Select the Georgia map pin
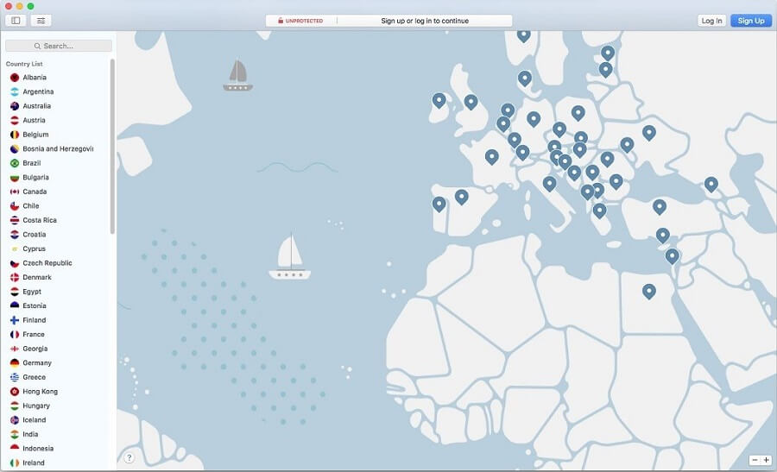 tap(711, 183)
